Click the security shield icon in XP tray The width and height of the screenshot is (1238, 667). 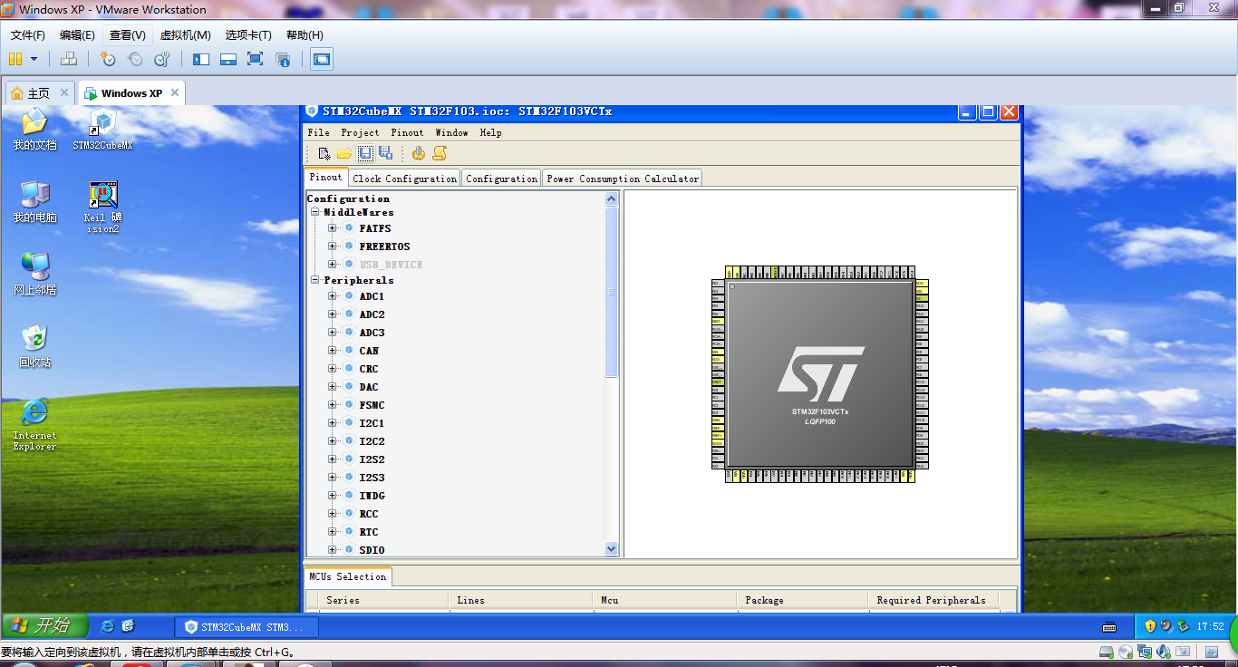1150,626
